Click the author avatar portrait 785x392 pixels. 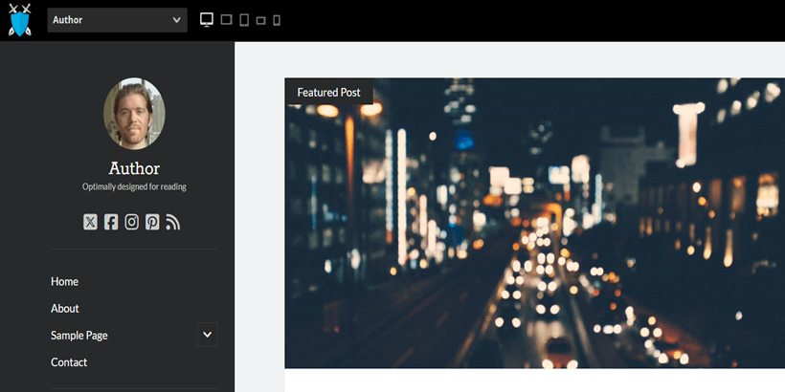134,114
